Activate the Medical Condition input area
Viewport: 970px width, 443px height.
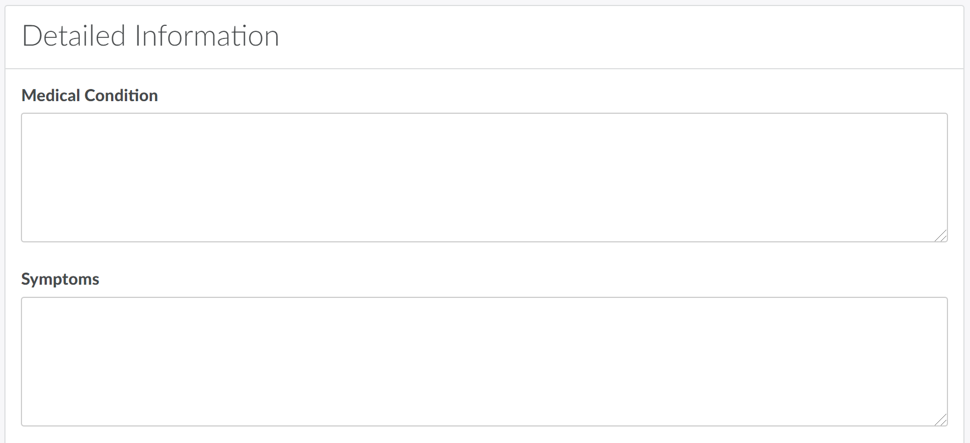coord(484,177)
